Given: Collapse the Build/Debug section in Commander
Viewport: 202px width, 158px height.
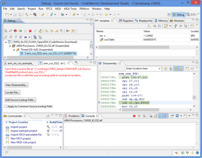Looking at the screenshot, I should [x=47, y=122].
